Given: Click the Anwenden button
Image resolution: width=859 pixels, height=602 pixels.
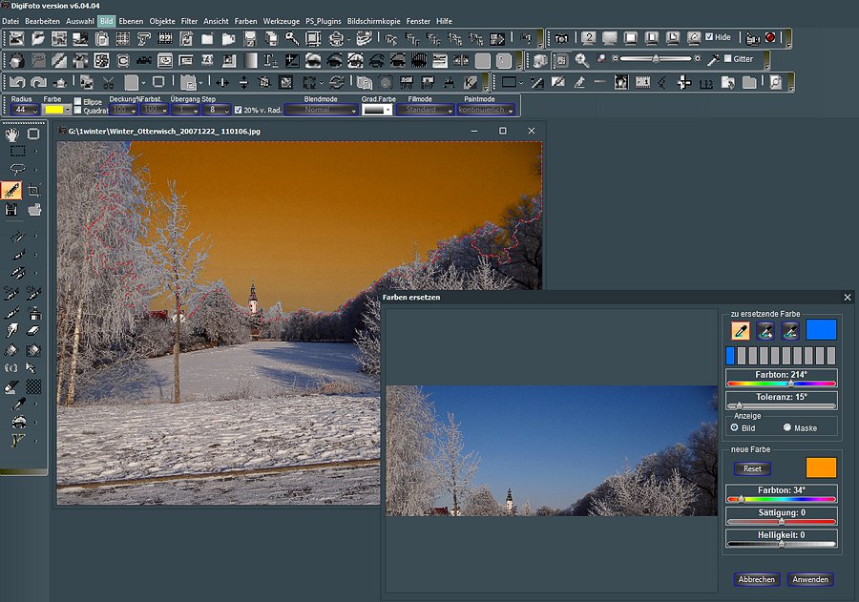Looking at the screenshot, I should tap(810, 579).
